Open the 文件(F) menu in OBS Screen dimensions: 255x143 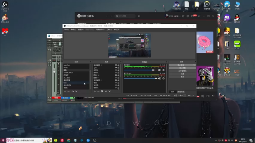[x=66, y=30]
